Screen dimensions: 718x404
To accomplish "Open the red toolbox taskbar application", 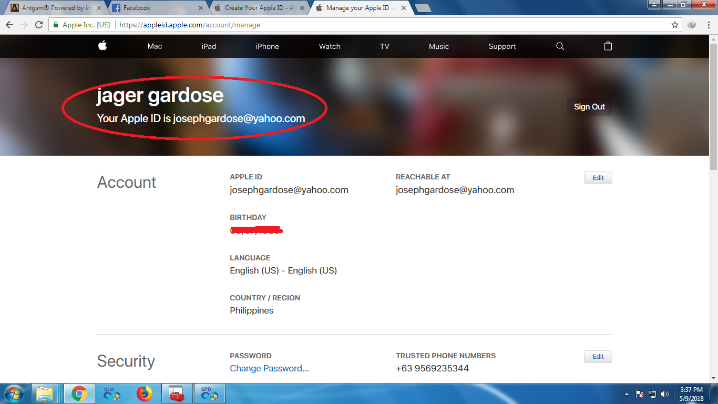I will point(176,393).
